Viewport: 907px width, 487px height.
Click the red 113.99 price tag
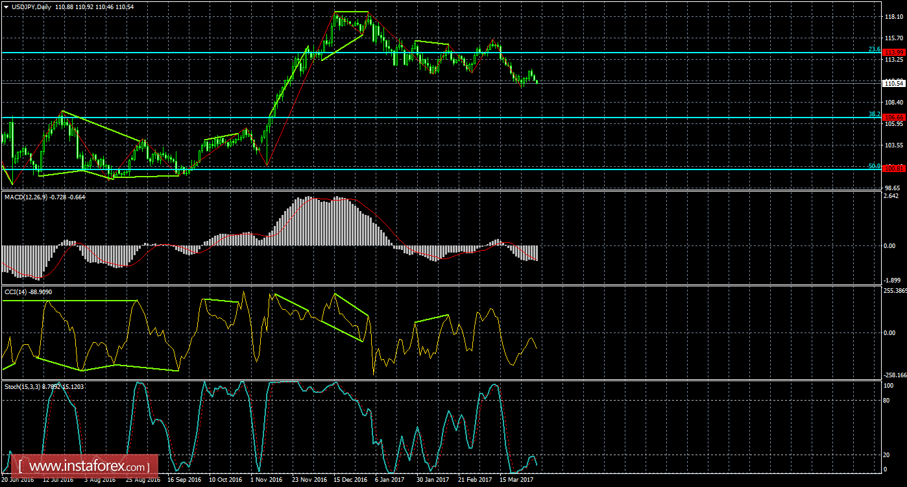click(x=894, y=52)
